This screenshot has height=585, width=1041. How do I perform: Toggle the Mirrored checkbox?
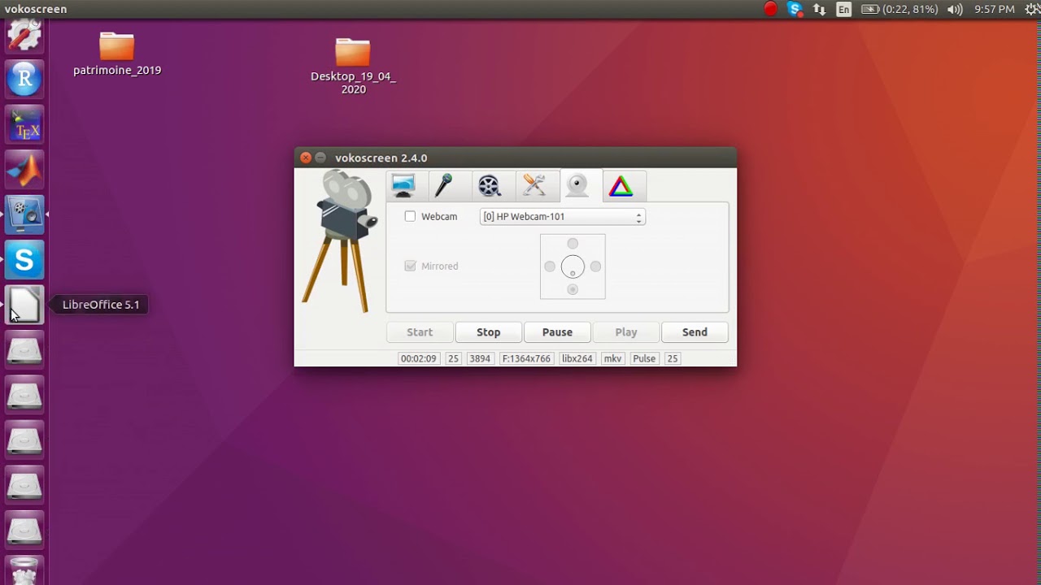coord(410,266)
